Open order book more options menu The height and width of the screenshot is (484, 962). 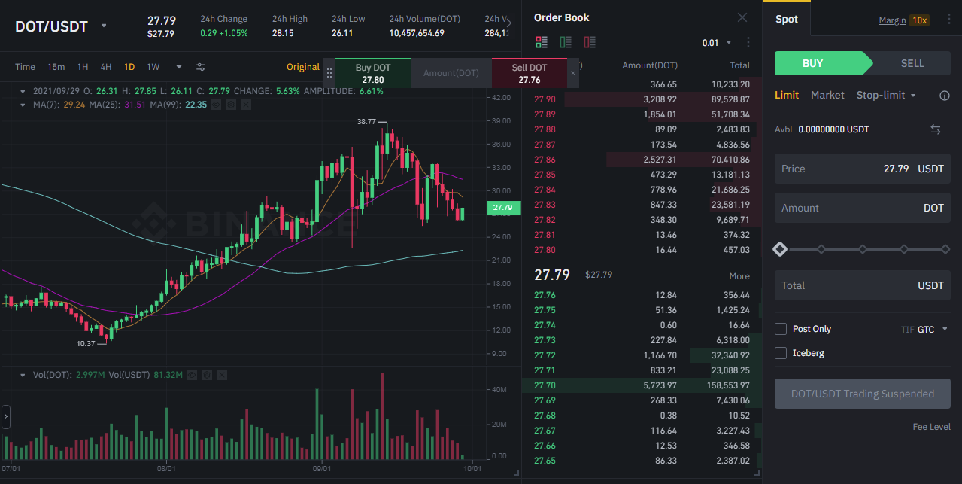click(x=748, y=43)
